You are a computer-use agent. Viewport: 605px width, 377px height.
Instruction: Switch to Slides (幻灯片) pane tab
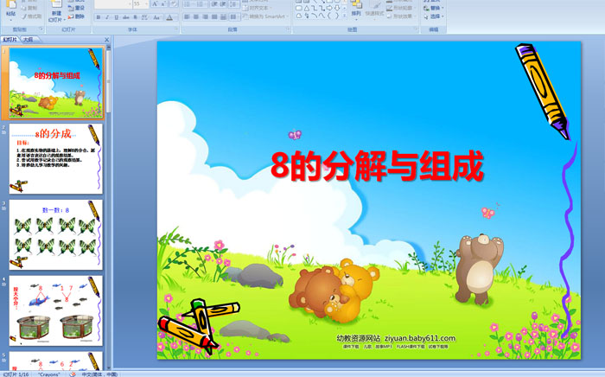tap(10, 40)
